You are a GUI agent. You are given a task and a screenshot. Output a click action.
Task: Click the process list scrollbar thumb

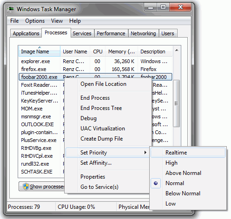pos(176,103)
